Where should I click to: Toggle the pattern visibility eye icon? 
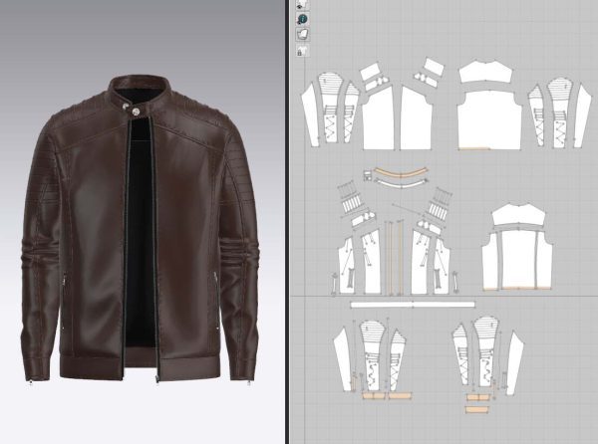pos(302,7)
